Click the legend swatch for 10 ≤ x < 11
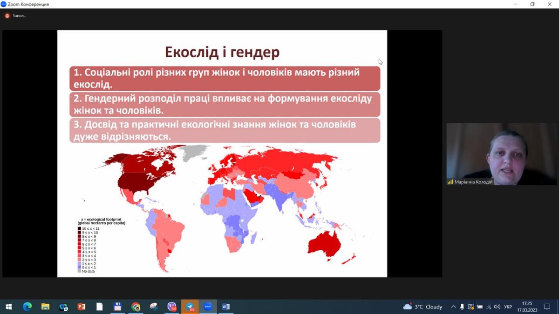The image size is (559, 314). pos(79,228)
